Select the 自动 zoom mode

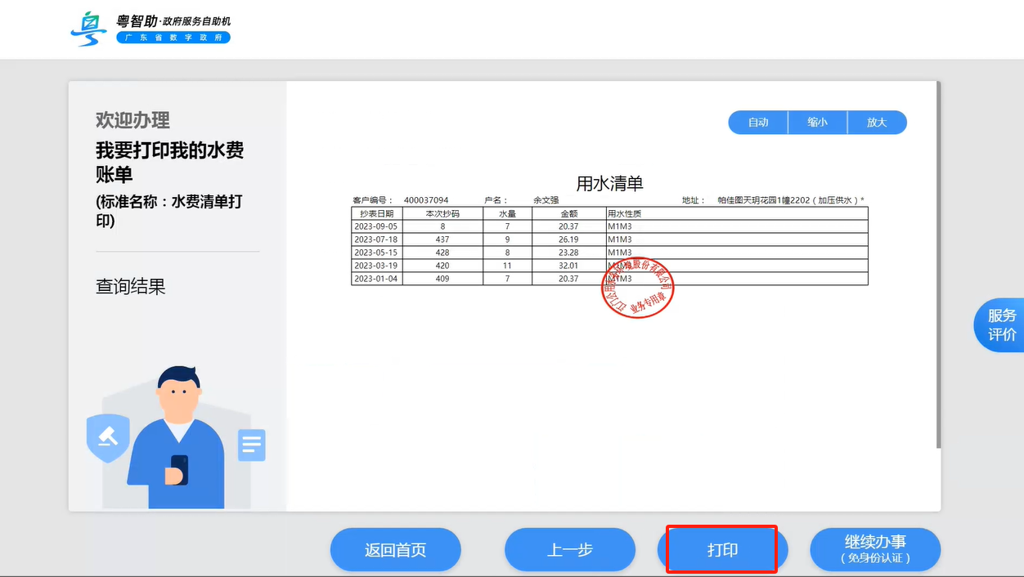tap(757, 122)
